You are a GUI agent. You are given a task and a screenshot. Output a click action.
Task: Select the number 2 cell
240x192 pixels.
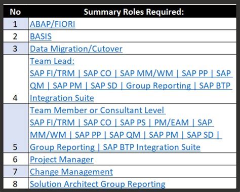(16, 36)
